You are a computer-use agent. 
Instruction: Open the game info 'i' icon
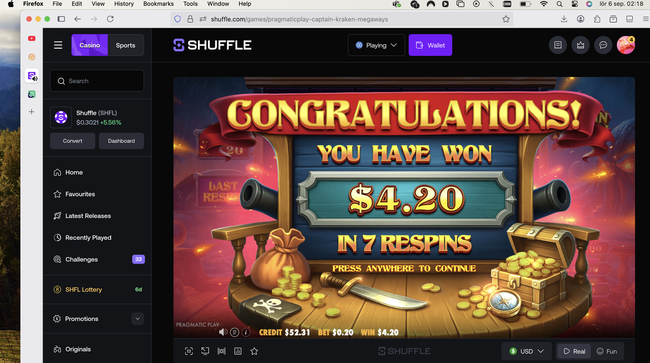tap(246, 333)
